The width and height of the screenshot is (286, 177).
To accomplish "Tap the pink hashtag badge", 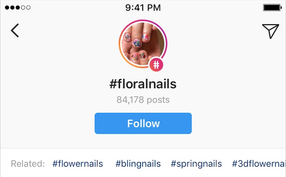I will tap(156, 65).
